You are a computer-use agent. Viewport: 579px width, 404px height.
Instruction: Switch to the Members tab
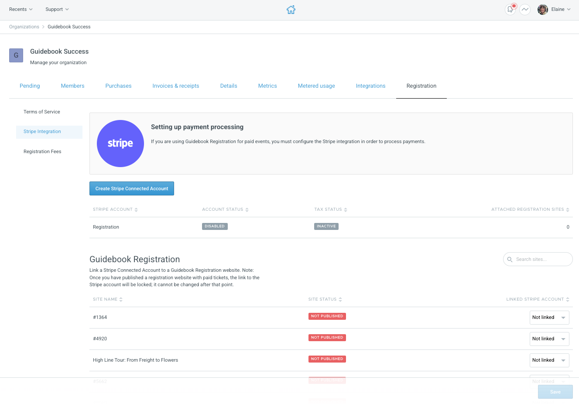72,86
